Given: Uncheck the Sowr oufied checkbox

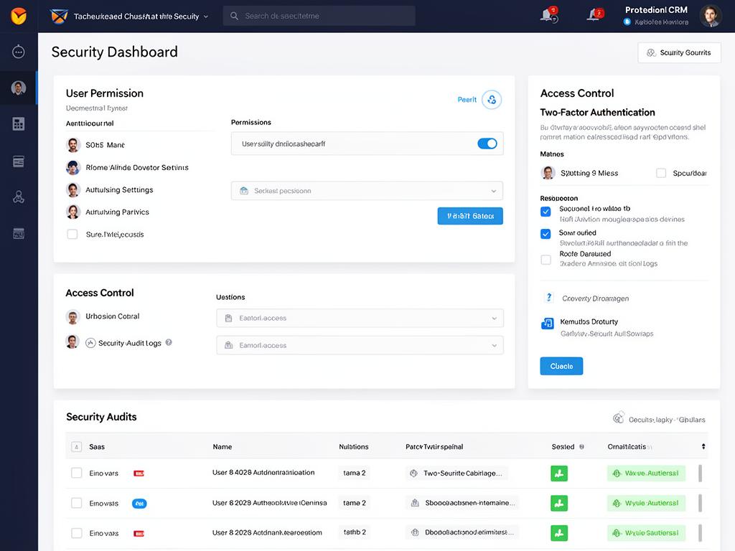Looking at the screenshot, I should [546, 233].
